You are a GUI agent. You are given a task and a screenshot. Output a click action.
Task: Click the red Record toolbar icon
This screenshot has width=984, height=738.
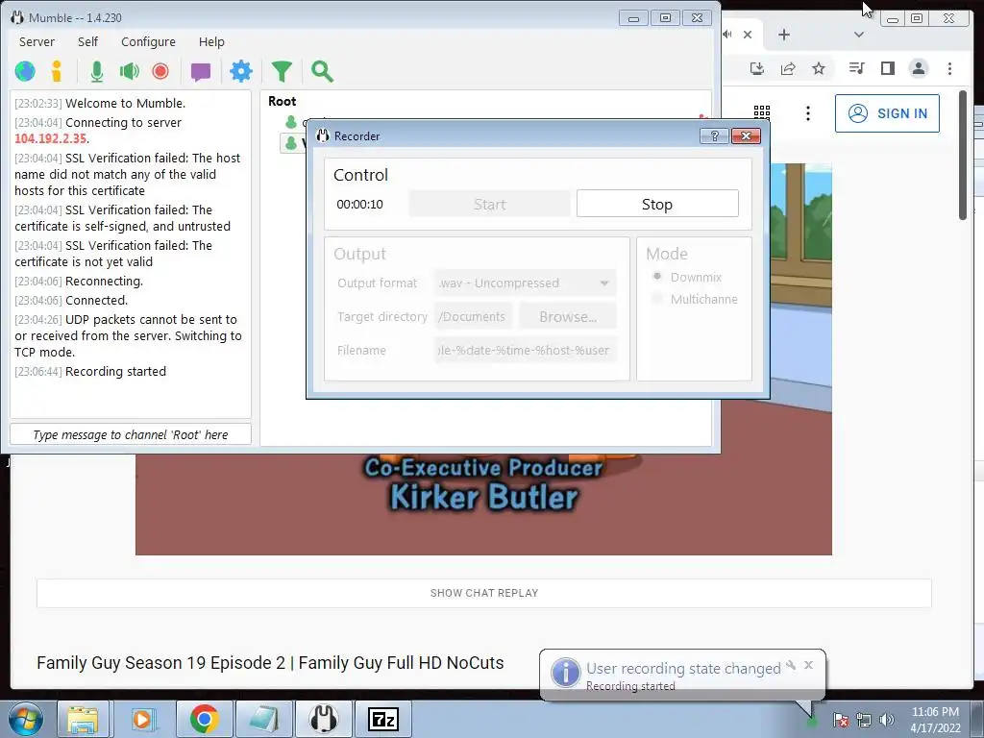point(160,71)
